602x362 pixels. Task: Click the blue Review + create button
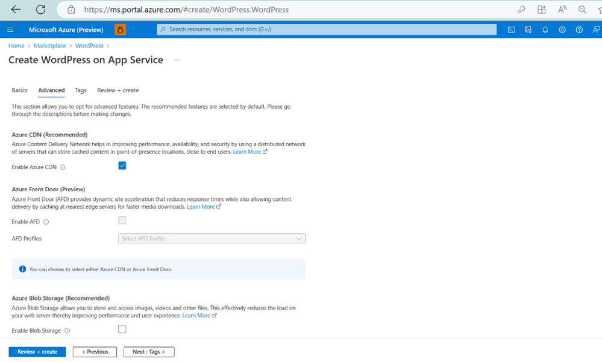click(x=37, y=352)
